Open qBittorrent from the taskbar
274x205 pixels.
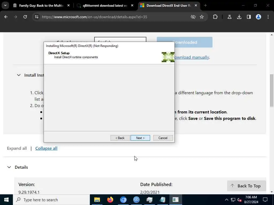tap(136, 200)
